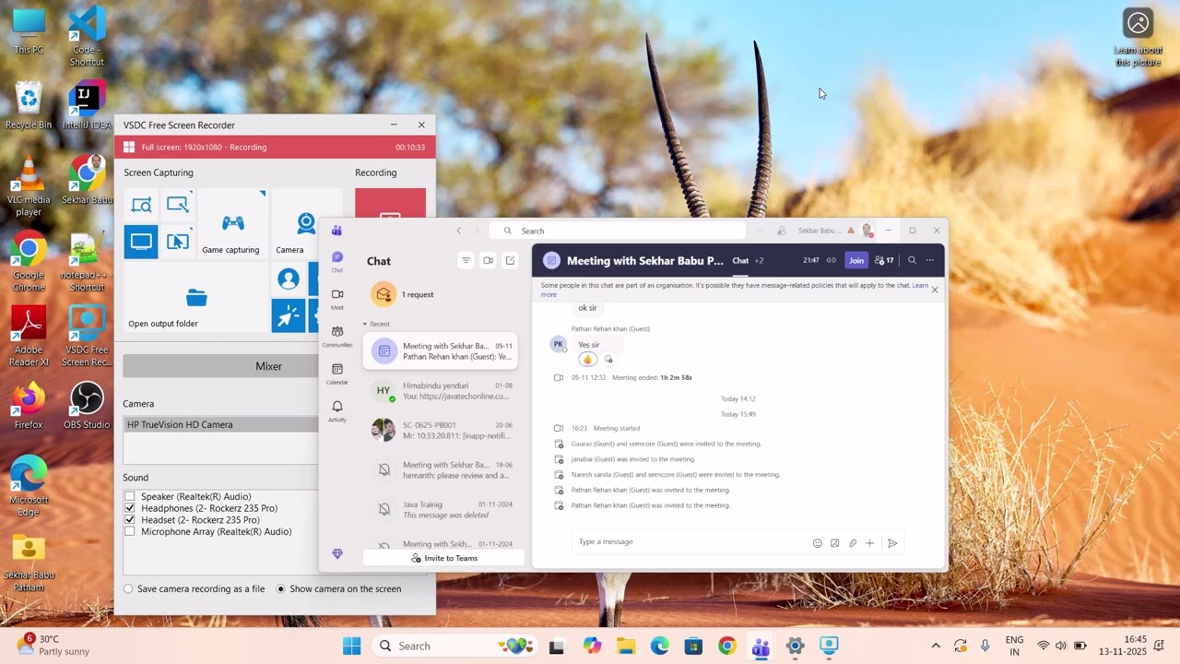Screen dimensions: 1180x664
Task: Expand the +2 additional tabs in chat header
Action: [x=759, y=260]
